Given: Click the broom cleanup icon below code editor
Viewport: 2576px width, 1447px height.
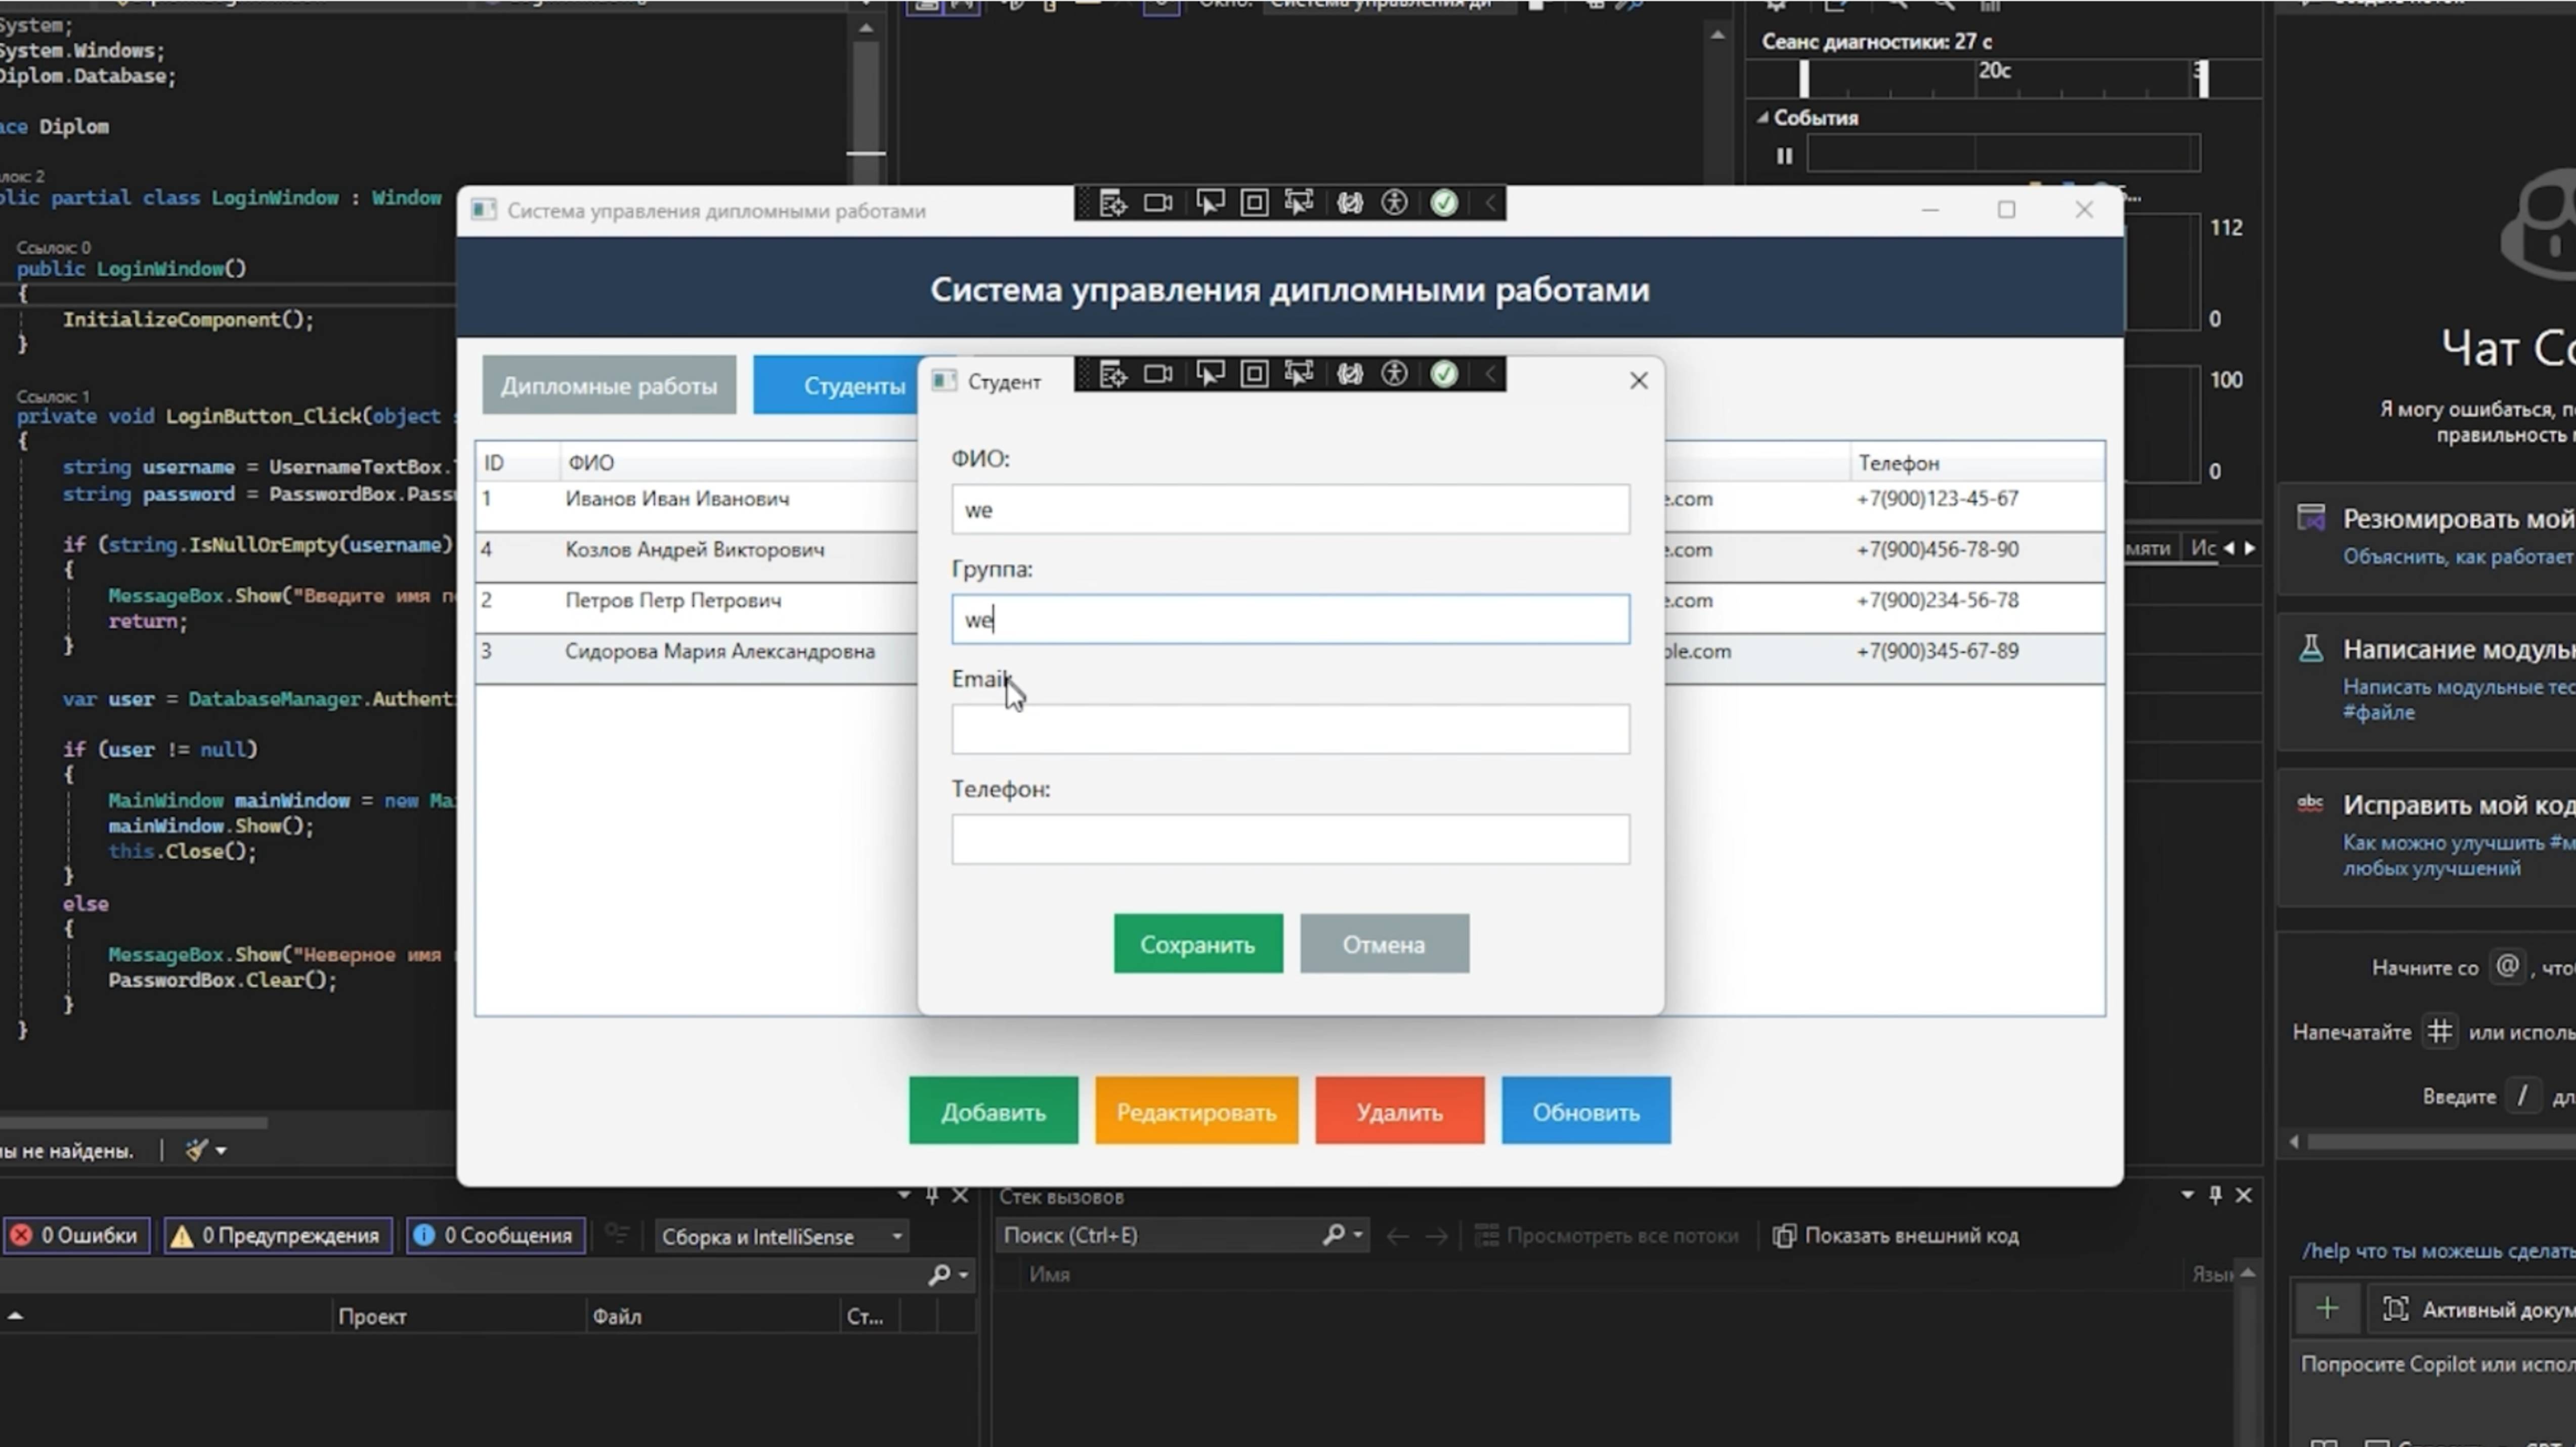Looking at the screenshot, I should [196, 1150].
